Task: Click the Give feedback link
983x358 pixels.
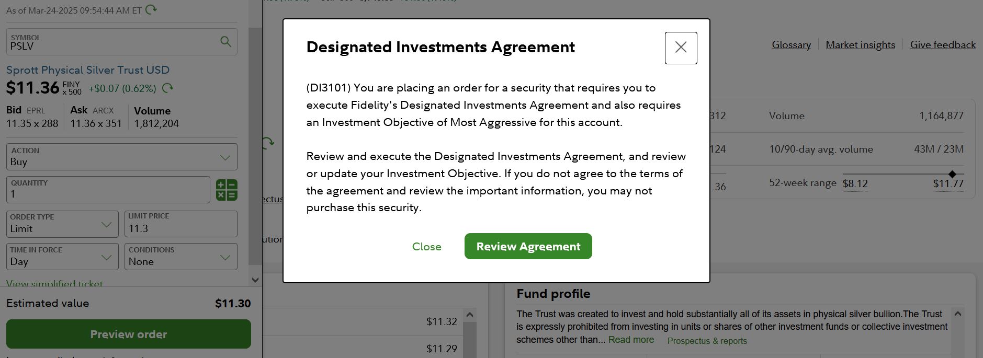Action: [942, 45]
